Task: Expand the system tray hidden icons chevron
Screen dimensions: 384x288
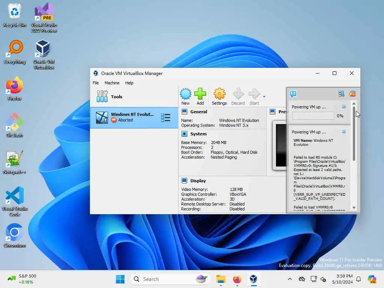Action: (x=290, y=279)
